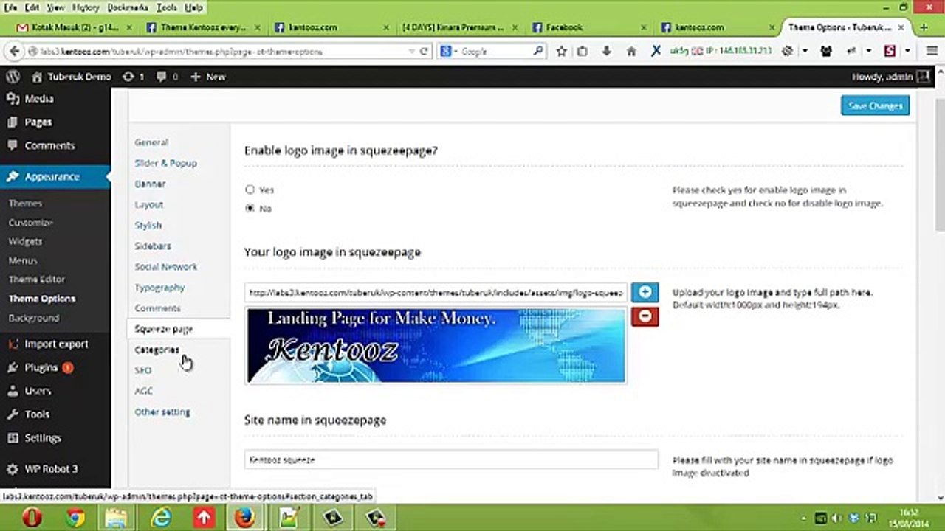The height and width of the screenshot is (531, 945).
Task: Open the URL history dropdown arrow
Action: tap(411, 52)
